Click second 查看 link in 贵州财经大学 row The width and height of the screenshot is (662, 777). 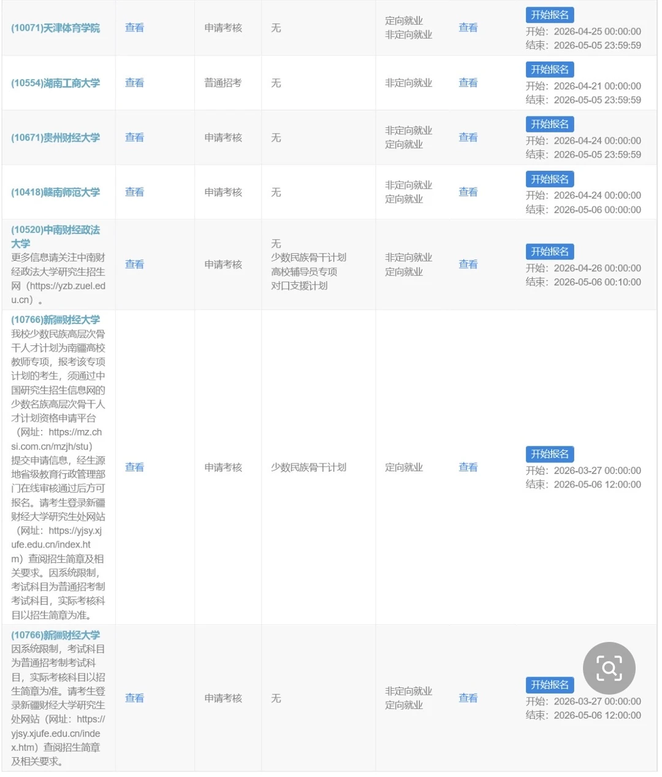[468, 137]
